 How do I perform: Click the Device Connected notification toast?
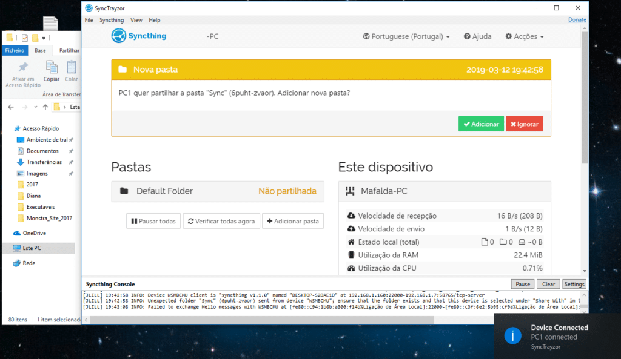click(557, 336)
